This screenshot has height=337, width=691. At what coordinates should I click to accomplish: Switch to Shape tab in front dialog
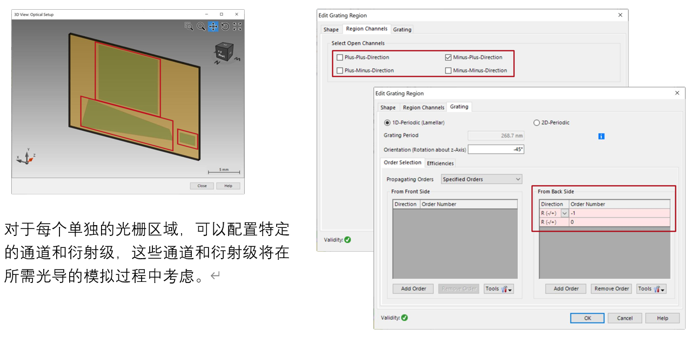388,107
